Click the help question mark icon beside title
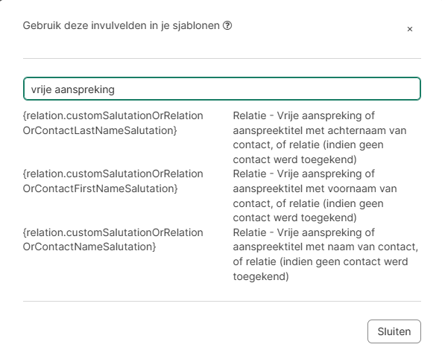Viewport: 442px width, 359px height. coord(227,25)
